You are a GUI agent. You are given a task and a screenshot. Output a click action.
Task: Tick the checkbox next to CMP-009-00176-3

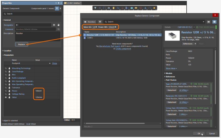click(x=194, y=27)
